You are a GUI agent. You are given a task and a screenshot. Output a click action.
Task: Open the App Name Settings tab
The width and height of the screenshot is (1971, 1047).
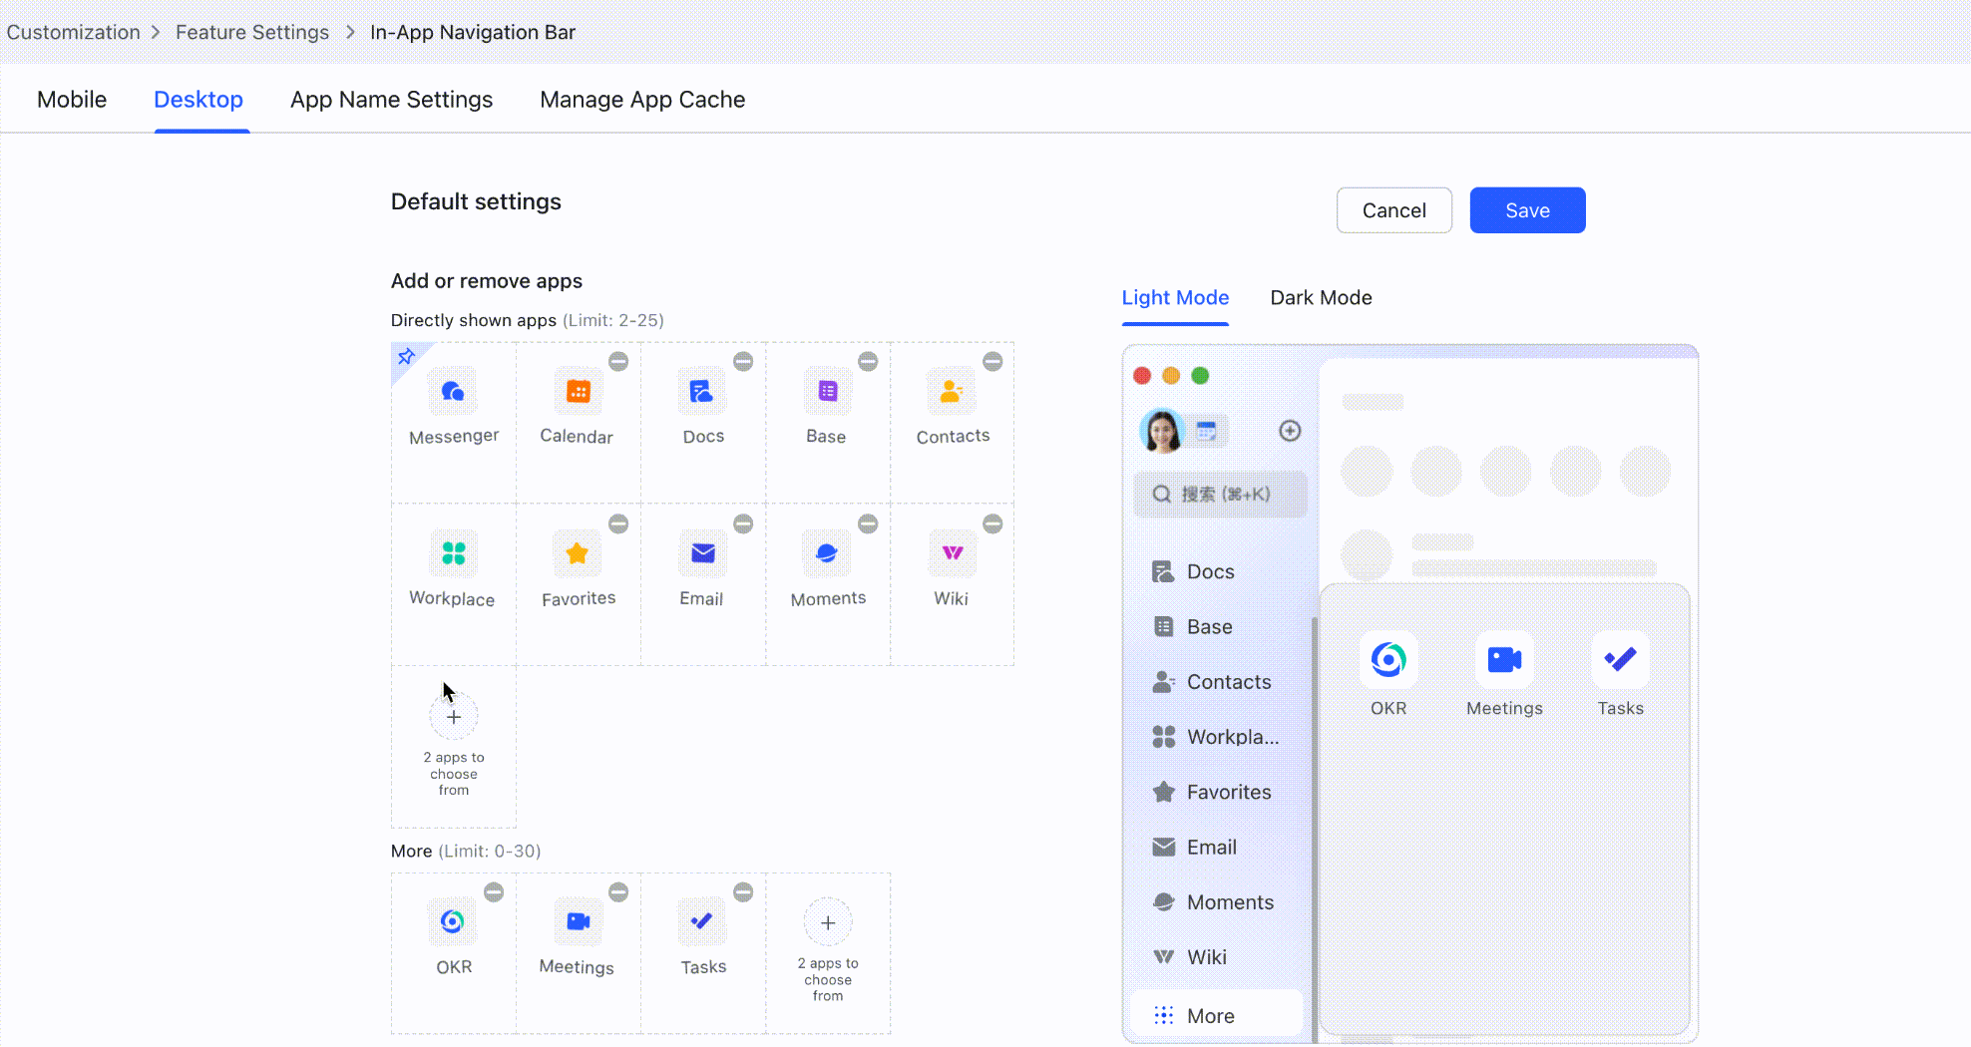tap(391, 99)
